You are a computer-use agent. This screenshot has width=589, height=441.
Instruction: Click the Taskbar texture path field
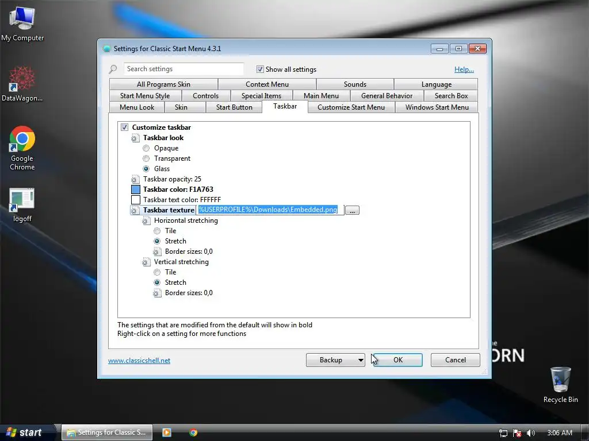pyautogui.click(x=270, y=210)
